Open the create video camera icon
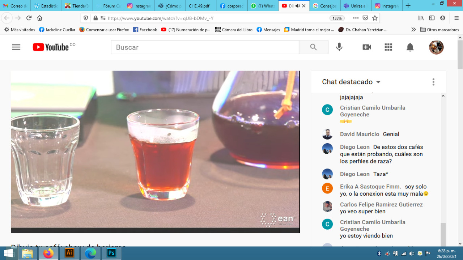Image resolution: width=463 pixels, height=260 pixels. pyautogui.click(x=366, y=47)
